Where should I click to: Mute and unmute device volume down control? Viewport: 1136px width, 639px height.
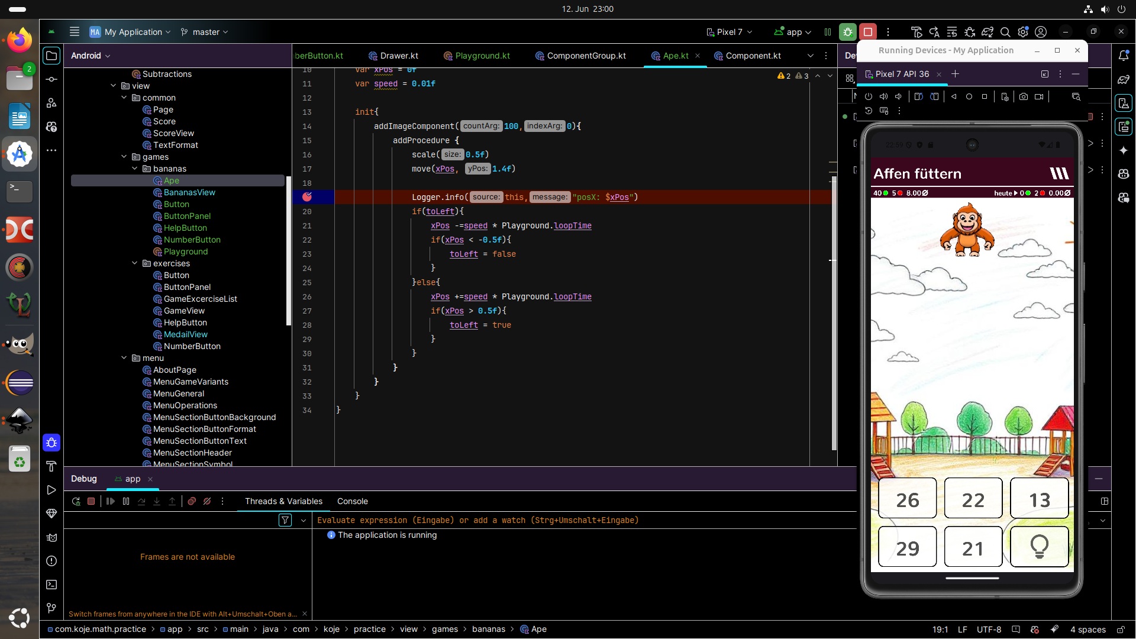point(898,96)
